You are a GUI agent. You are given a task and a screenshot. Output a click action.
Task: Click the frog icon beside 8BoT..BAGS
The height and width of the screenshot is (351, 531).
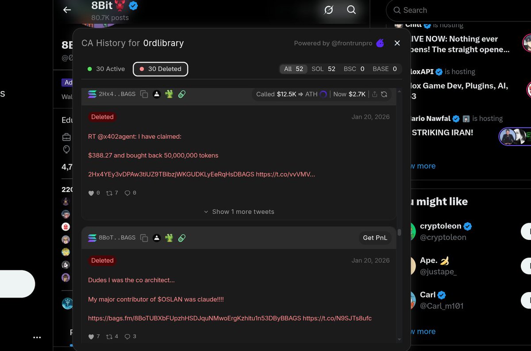[169, 238]
